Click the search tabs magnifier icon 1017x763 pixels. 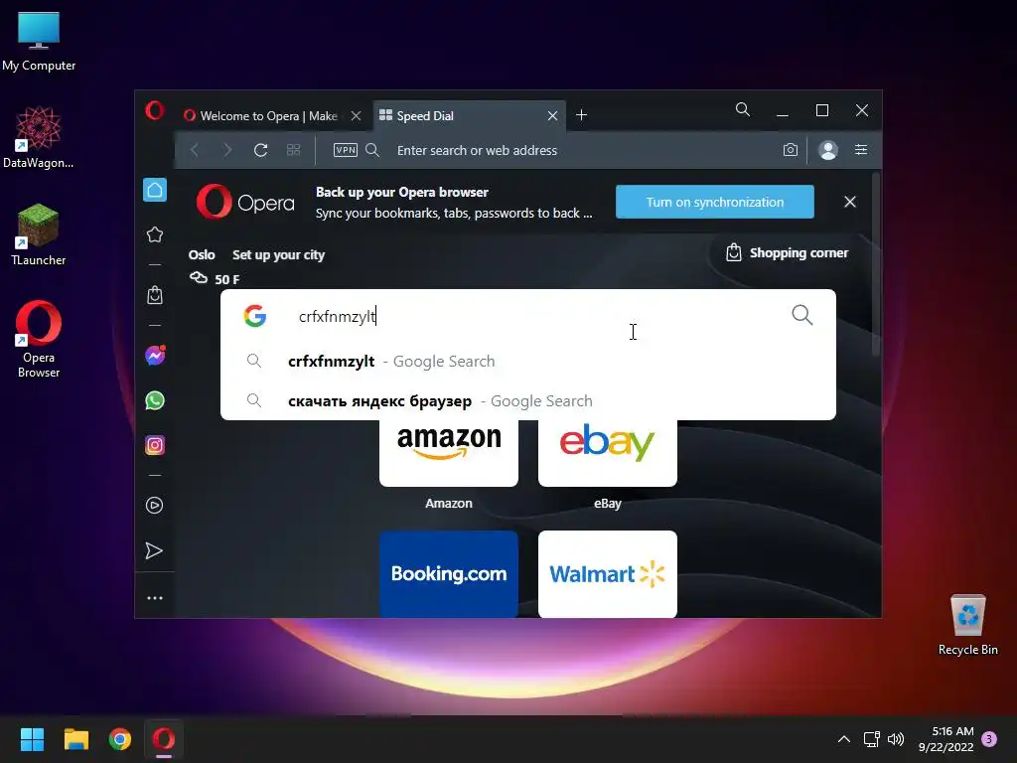point(743,109)
